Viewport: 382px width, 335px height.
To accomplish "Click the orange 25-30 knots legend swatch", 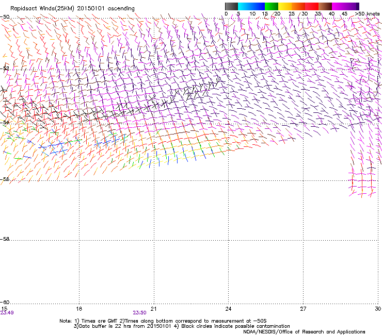I will pyautogui.click(x=298, y=6).
